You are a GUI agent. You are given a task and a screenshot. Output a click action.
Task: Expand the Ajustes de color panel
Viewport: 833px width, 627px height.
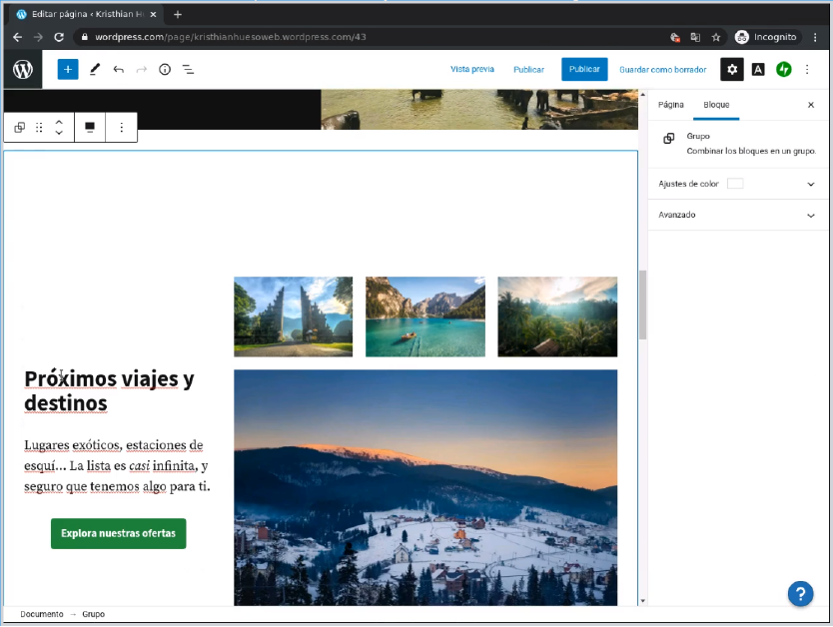pos(737,184)
